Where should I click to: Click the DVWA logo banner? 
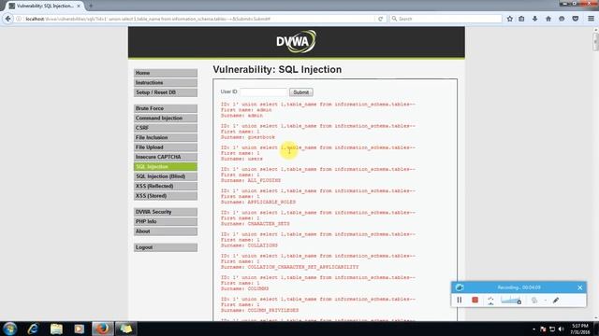click(x=296, y=41)
